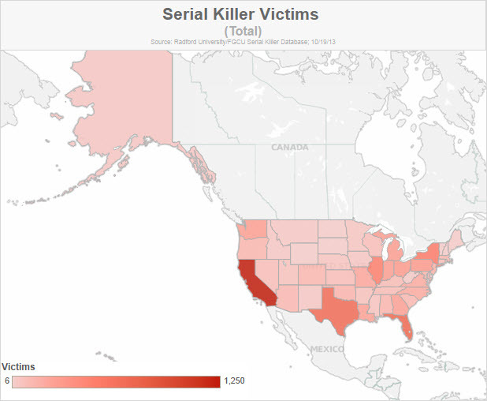The height and width of the screenshot is (401, 487).
Task: Click the 'Serial Killer Victims' title
Action: point(243,14)
